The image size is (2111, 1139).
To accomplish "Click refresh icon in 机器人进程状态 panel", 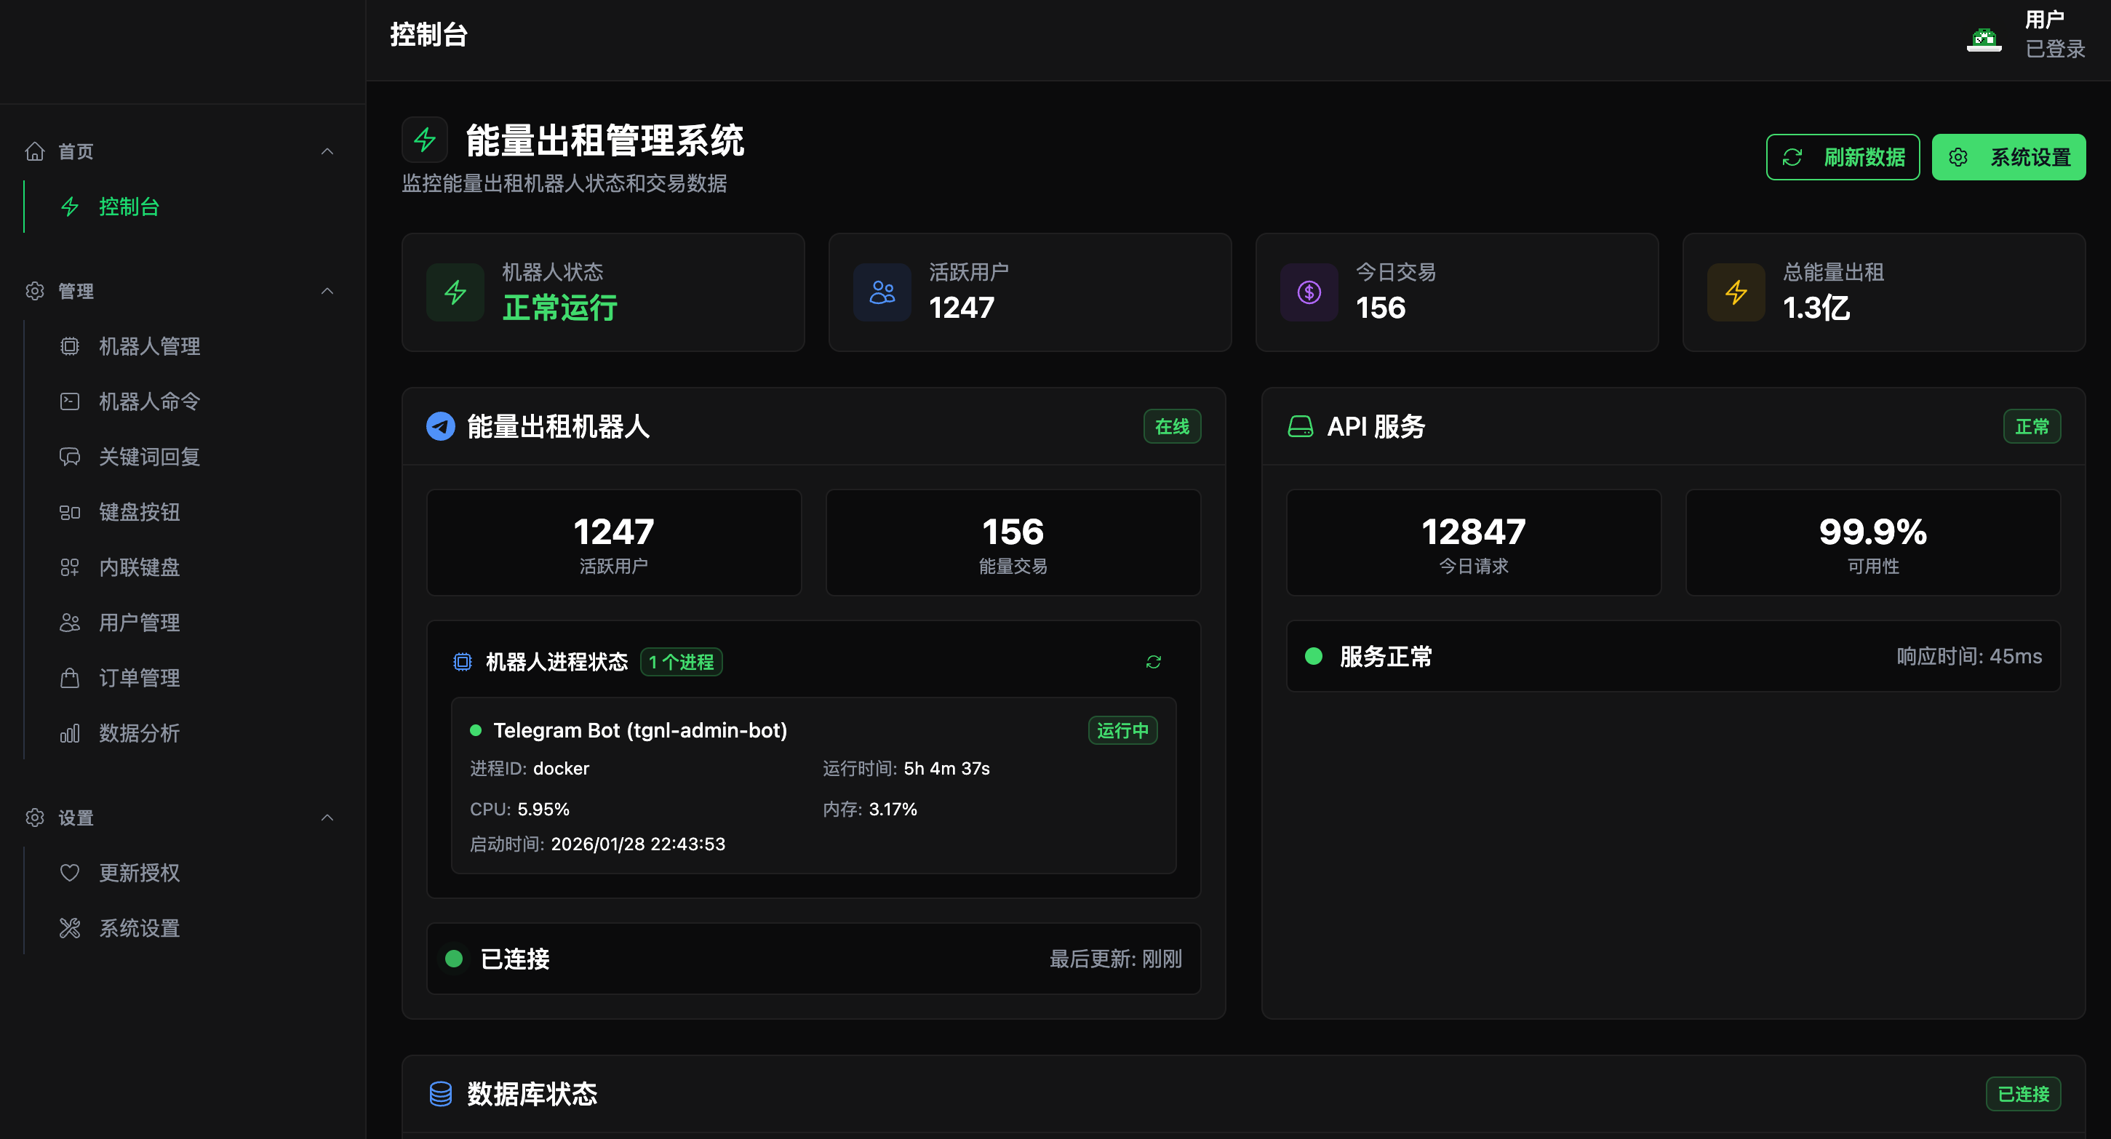I will (x=1154, y=660).
